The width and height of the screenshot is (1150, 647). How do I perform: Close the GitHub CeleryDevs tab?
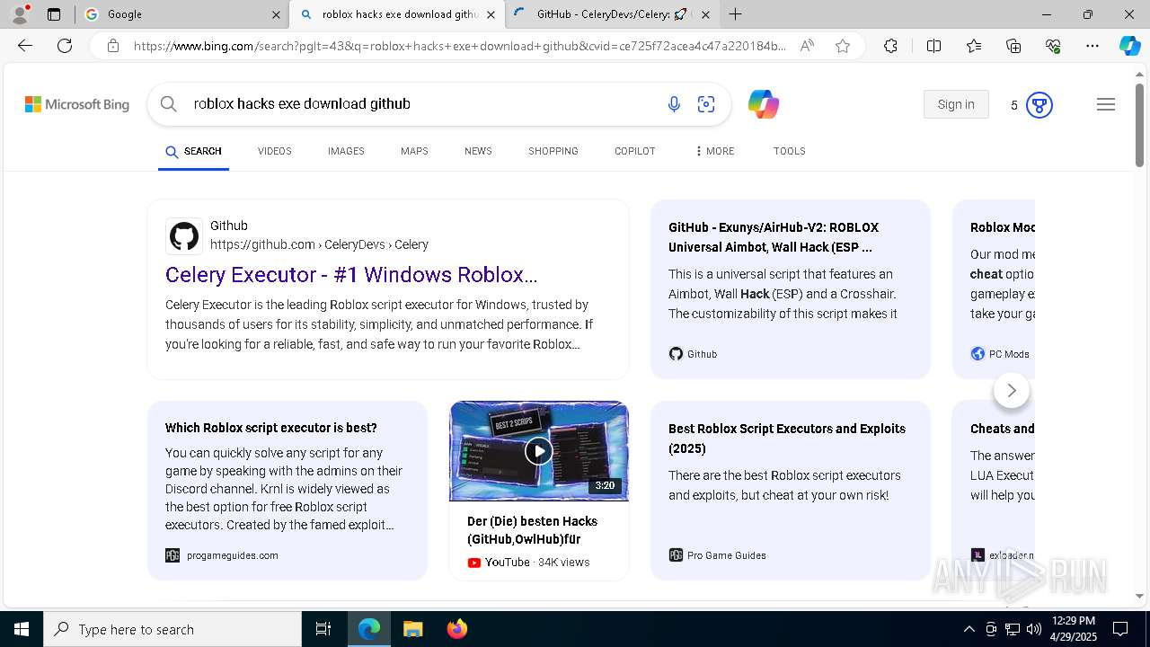coord(705,14)
